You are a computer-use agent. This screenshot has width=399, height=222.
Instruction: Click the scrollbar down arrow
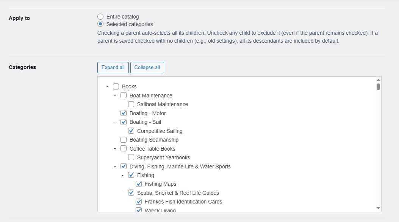coord(378,208)
